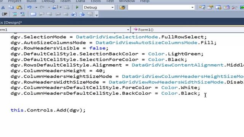Image resolution: width=244 pixels, height=137 pixels.
Task: Open the Form1() members dropdown
Action: [x=187, y=30]
